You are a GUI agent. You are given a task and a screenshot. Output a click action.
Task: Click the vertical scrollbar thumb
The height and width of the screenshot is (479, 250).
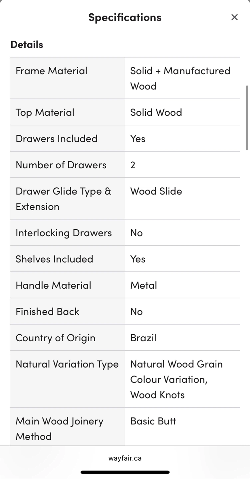247,118
